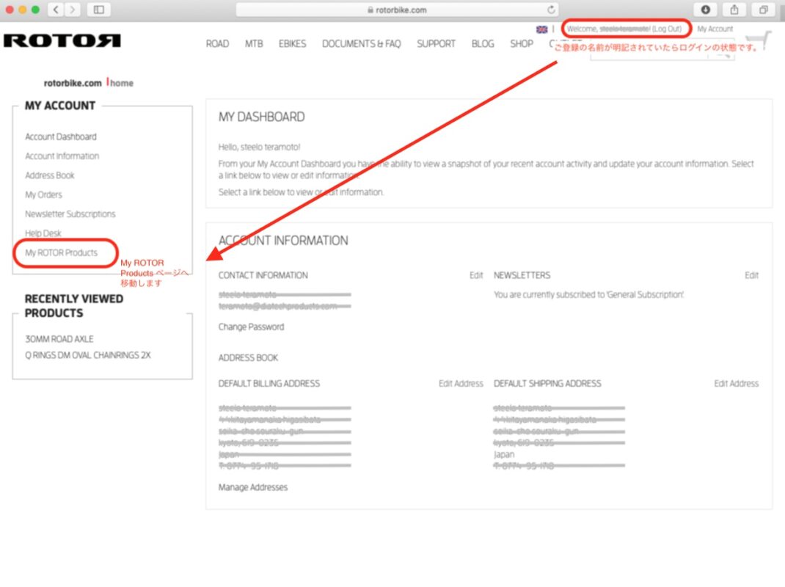Open My ROTOR Products in sidebar

(x=61, y=253)
